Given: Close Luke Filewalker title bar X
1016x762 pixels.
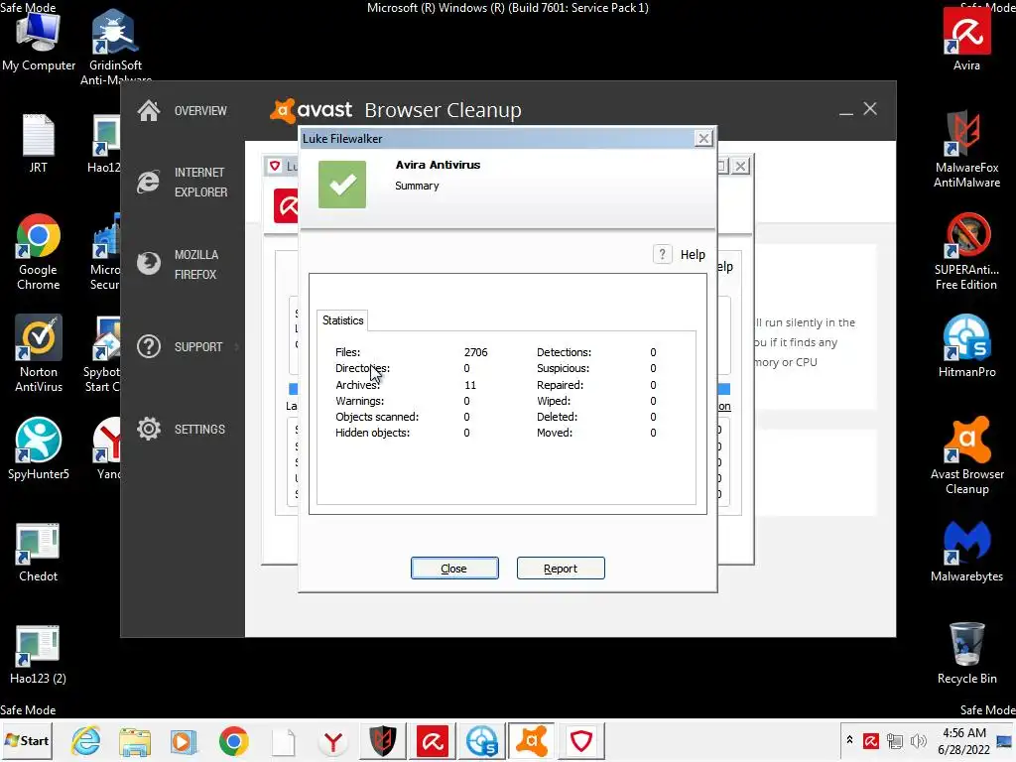Looking at the screenshot, I should 703,138.
